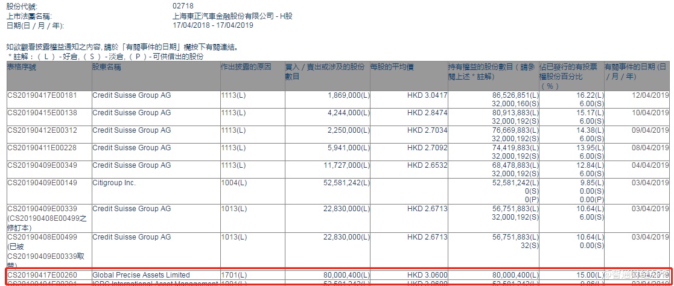
Task: Click average price HKD 3.0417
Action: click(427, 95)
